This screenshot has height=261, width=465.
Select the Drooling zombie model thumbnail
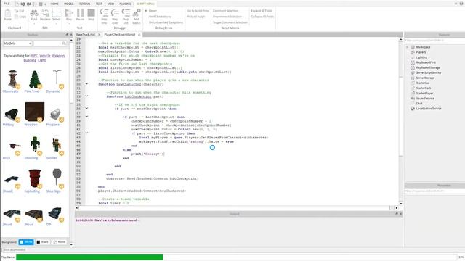click(35, 145)
